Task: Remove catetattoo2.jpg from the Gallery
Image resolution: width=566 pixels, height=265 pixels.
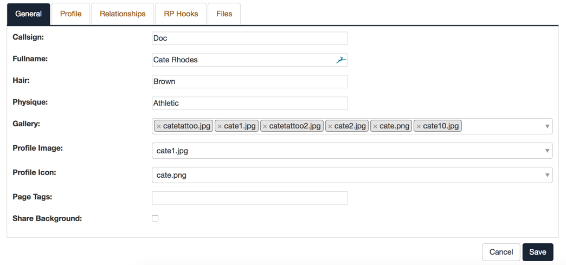Action: click(x=265, y=126)
